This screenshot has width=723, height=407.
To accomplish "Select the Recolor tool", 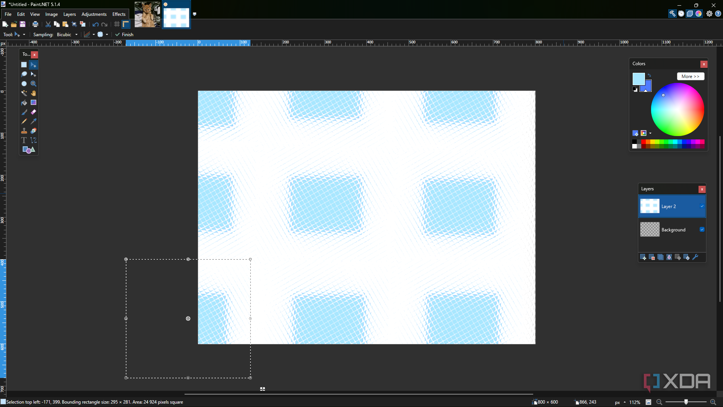I will [x=34, y=131].
